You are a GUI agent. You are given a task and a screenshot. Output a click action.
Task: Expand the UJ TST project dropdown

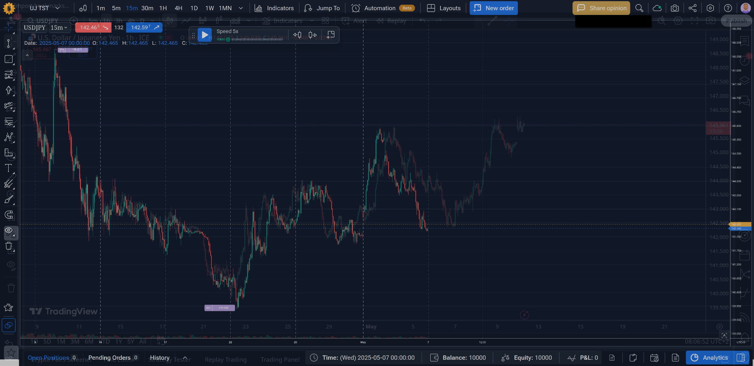click(45, 8)
